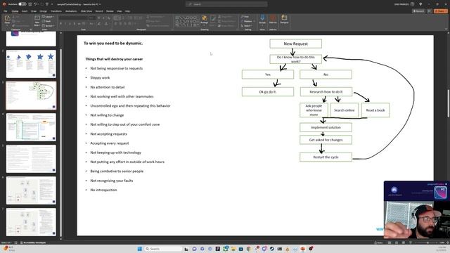Click the Windows taskbar Search box
450x253 pixels.
163,249
